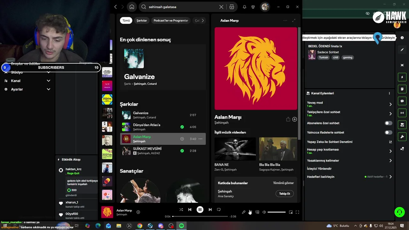Screen dimensions: 409x230
Task: Toggle Abonelere özel sohbet switch
Action: click(388, 123)
